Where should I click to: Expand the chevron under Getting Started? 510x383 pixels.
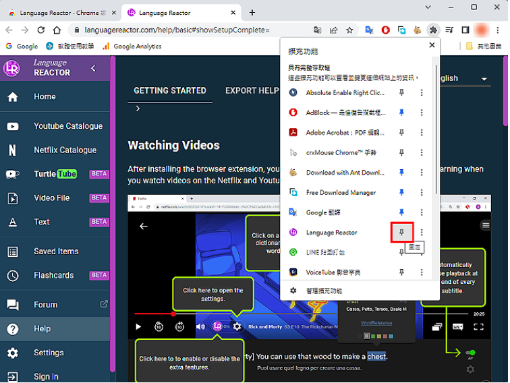tap(138, 109)
